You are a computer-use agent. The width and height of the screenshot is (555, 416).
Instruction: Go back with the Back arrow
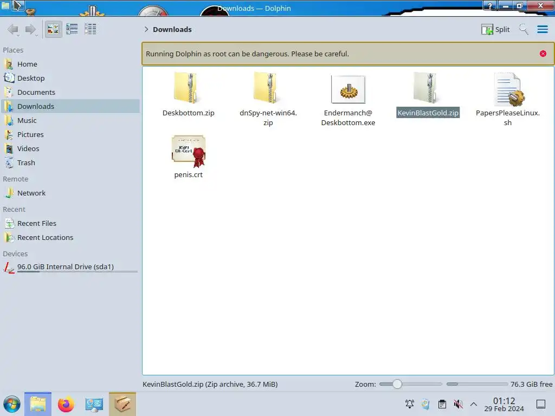(13, 29)
